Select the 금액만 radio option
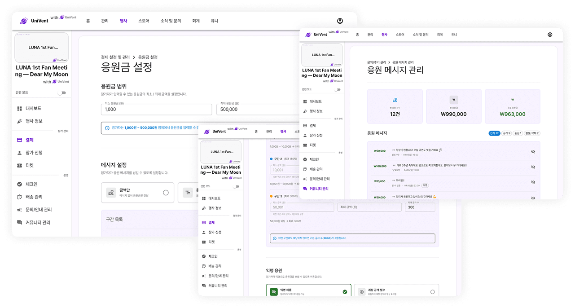 click(x=166, y=193)
